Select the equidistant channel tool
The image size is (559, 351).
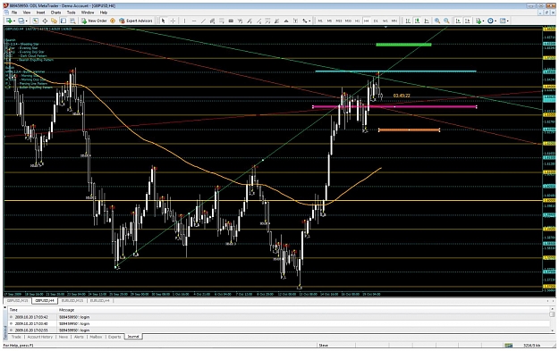click(x=213, y=21)
